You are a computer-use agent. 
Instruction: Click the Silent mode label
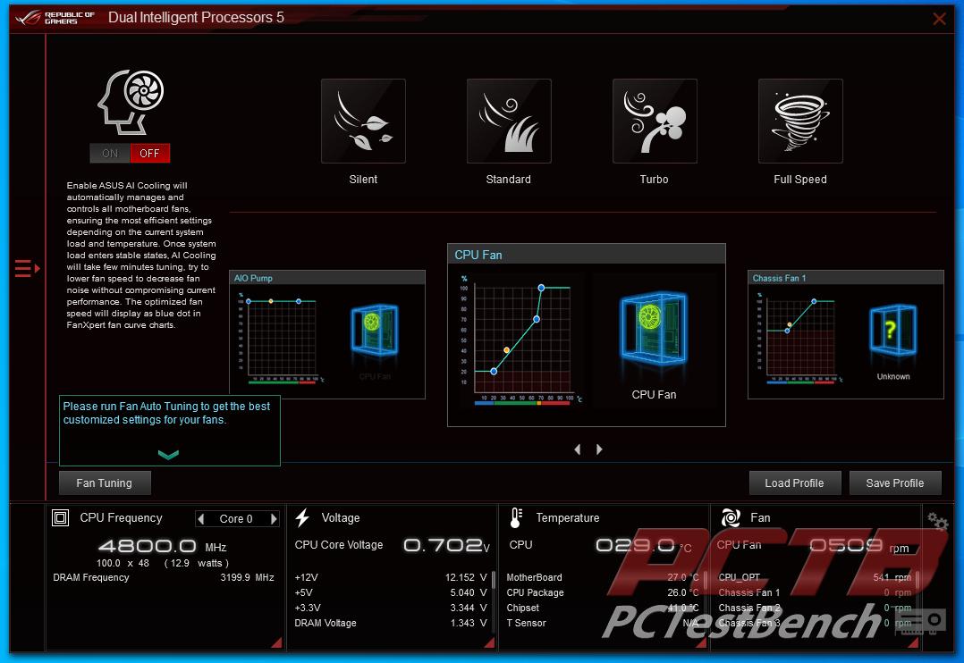point(363,180)
